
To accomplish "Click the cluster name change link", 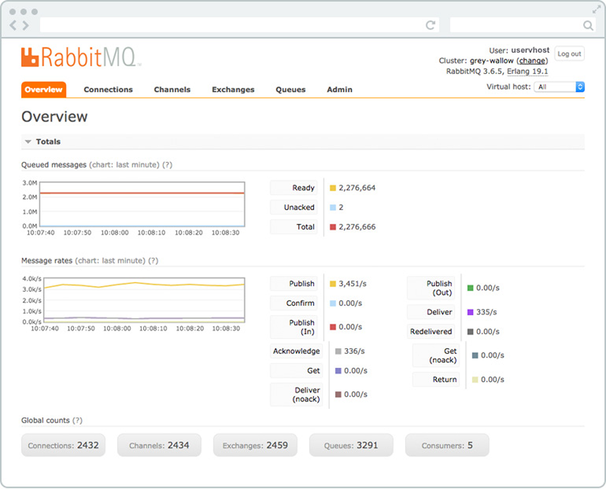I will (532, 61).
